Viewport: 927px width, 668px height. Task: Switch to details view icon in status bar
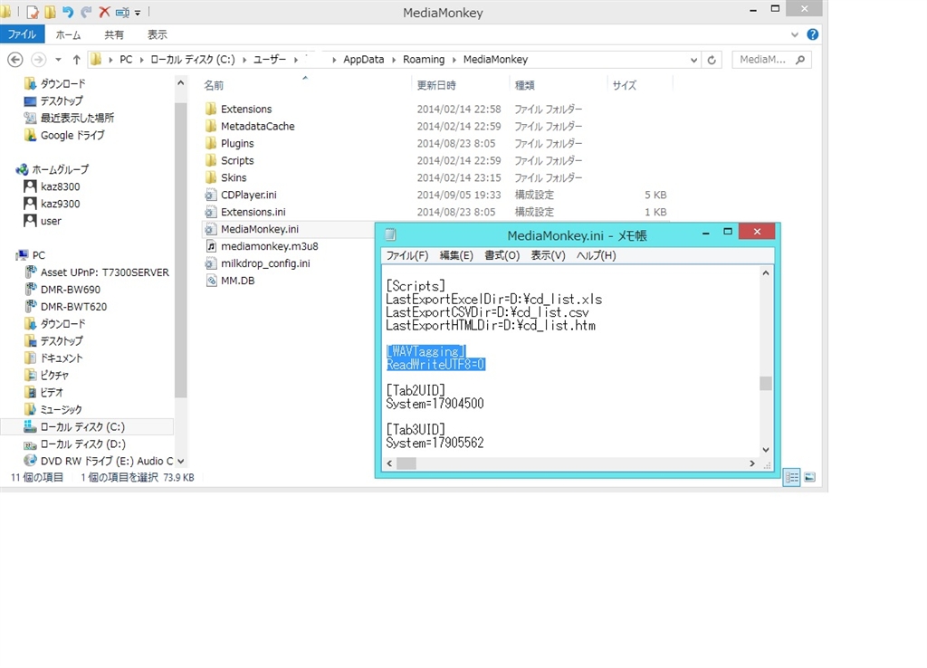click(791, 477)
